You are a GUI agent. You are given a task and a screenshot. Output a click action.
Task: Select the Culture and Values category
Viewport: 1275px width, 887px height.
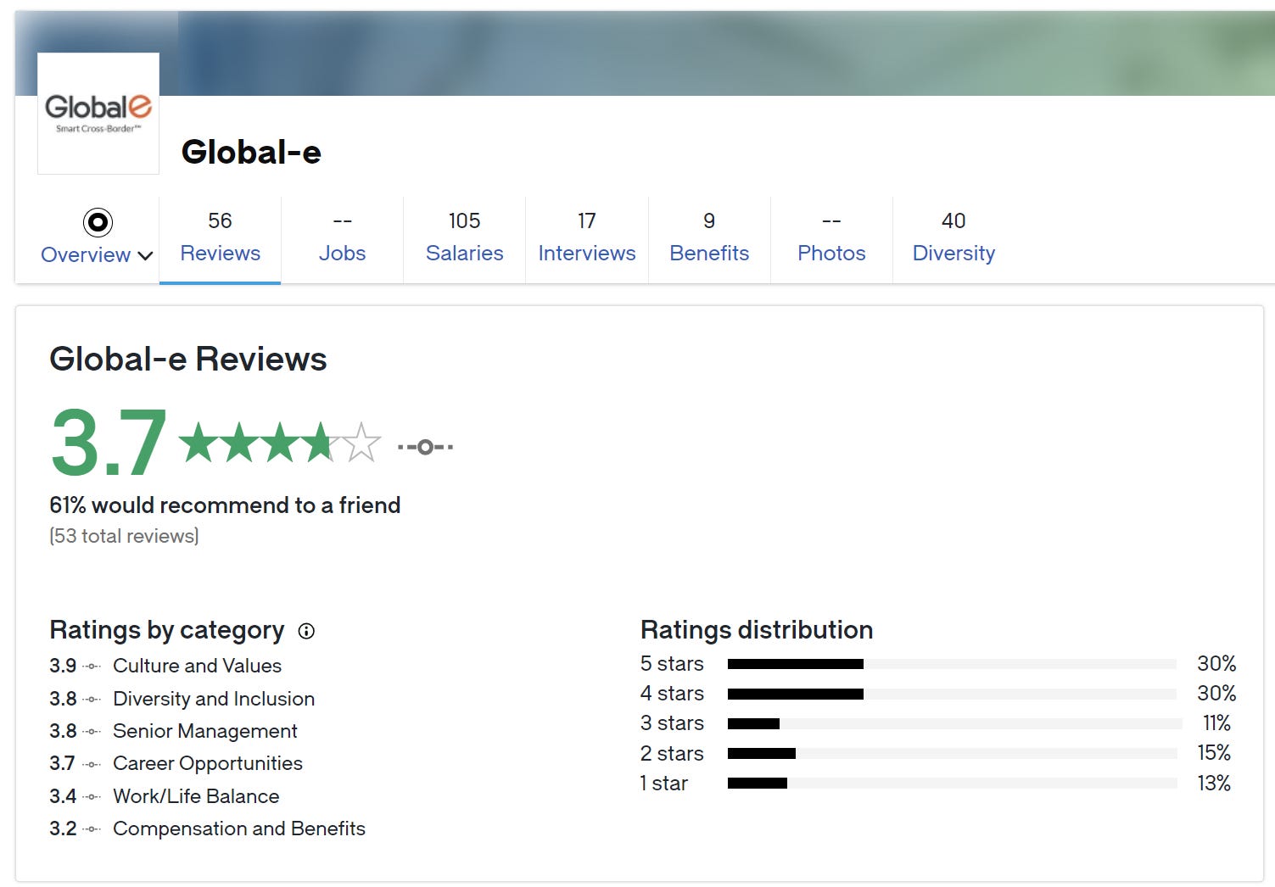click(197, 666)
